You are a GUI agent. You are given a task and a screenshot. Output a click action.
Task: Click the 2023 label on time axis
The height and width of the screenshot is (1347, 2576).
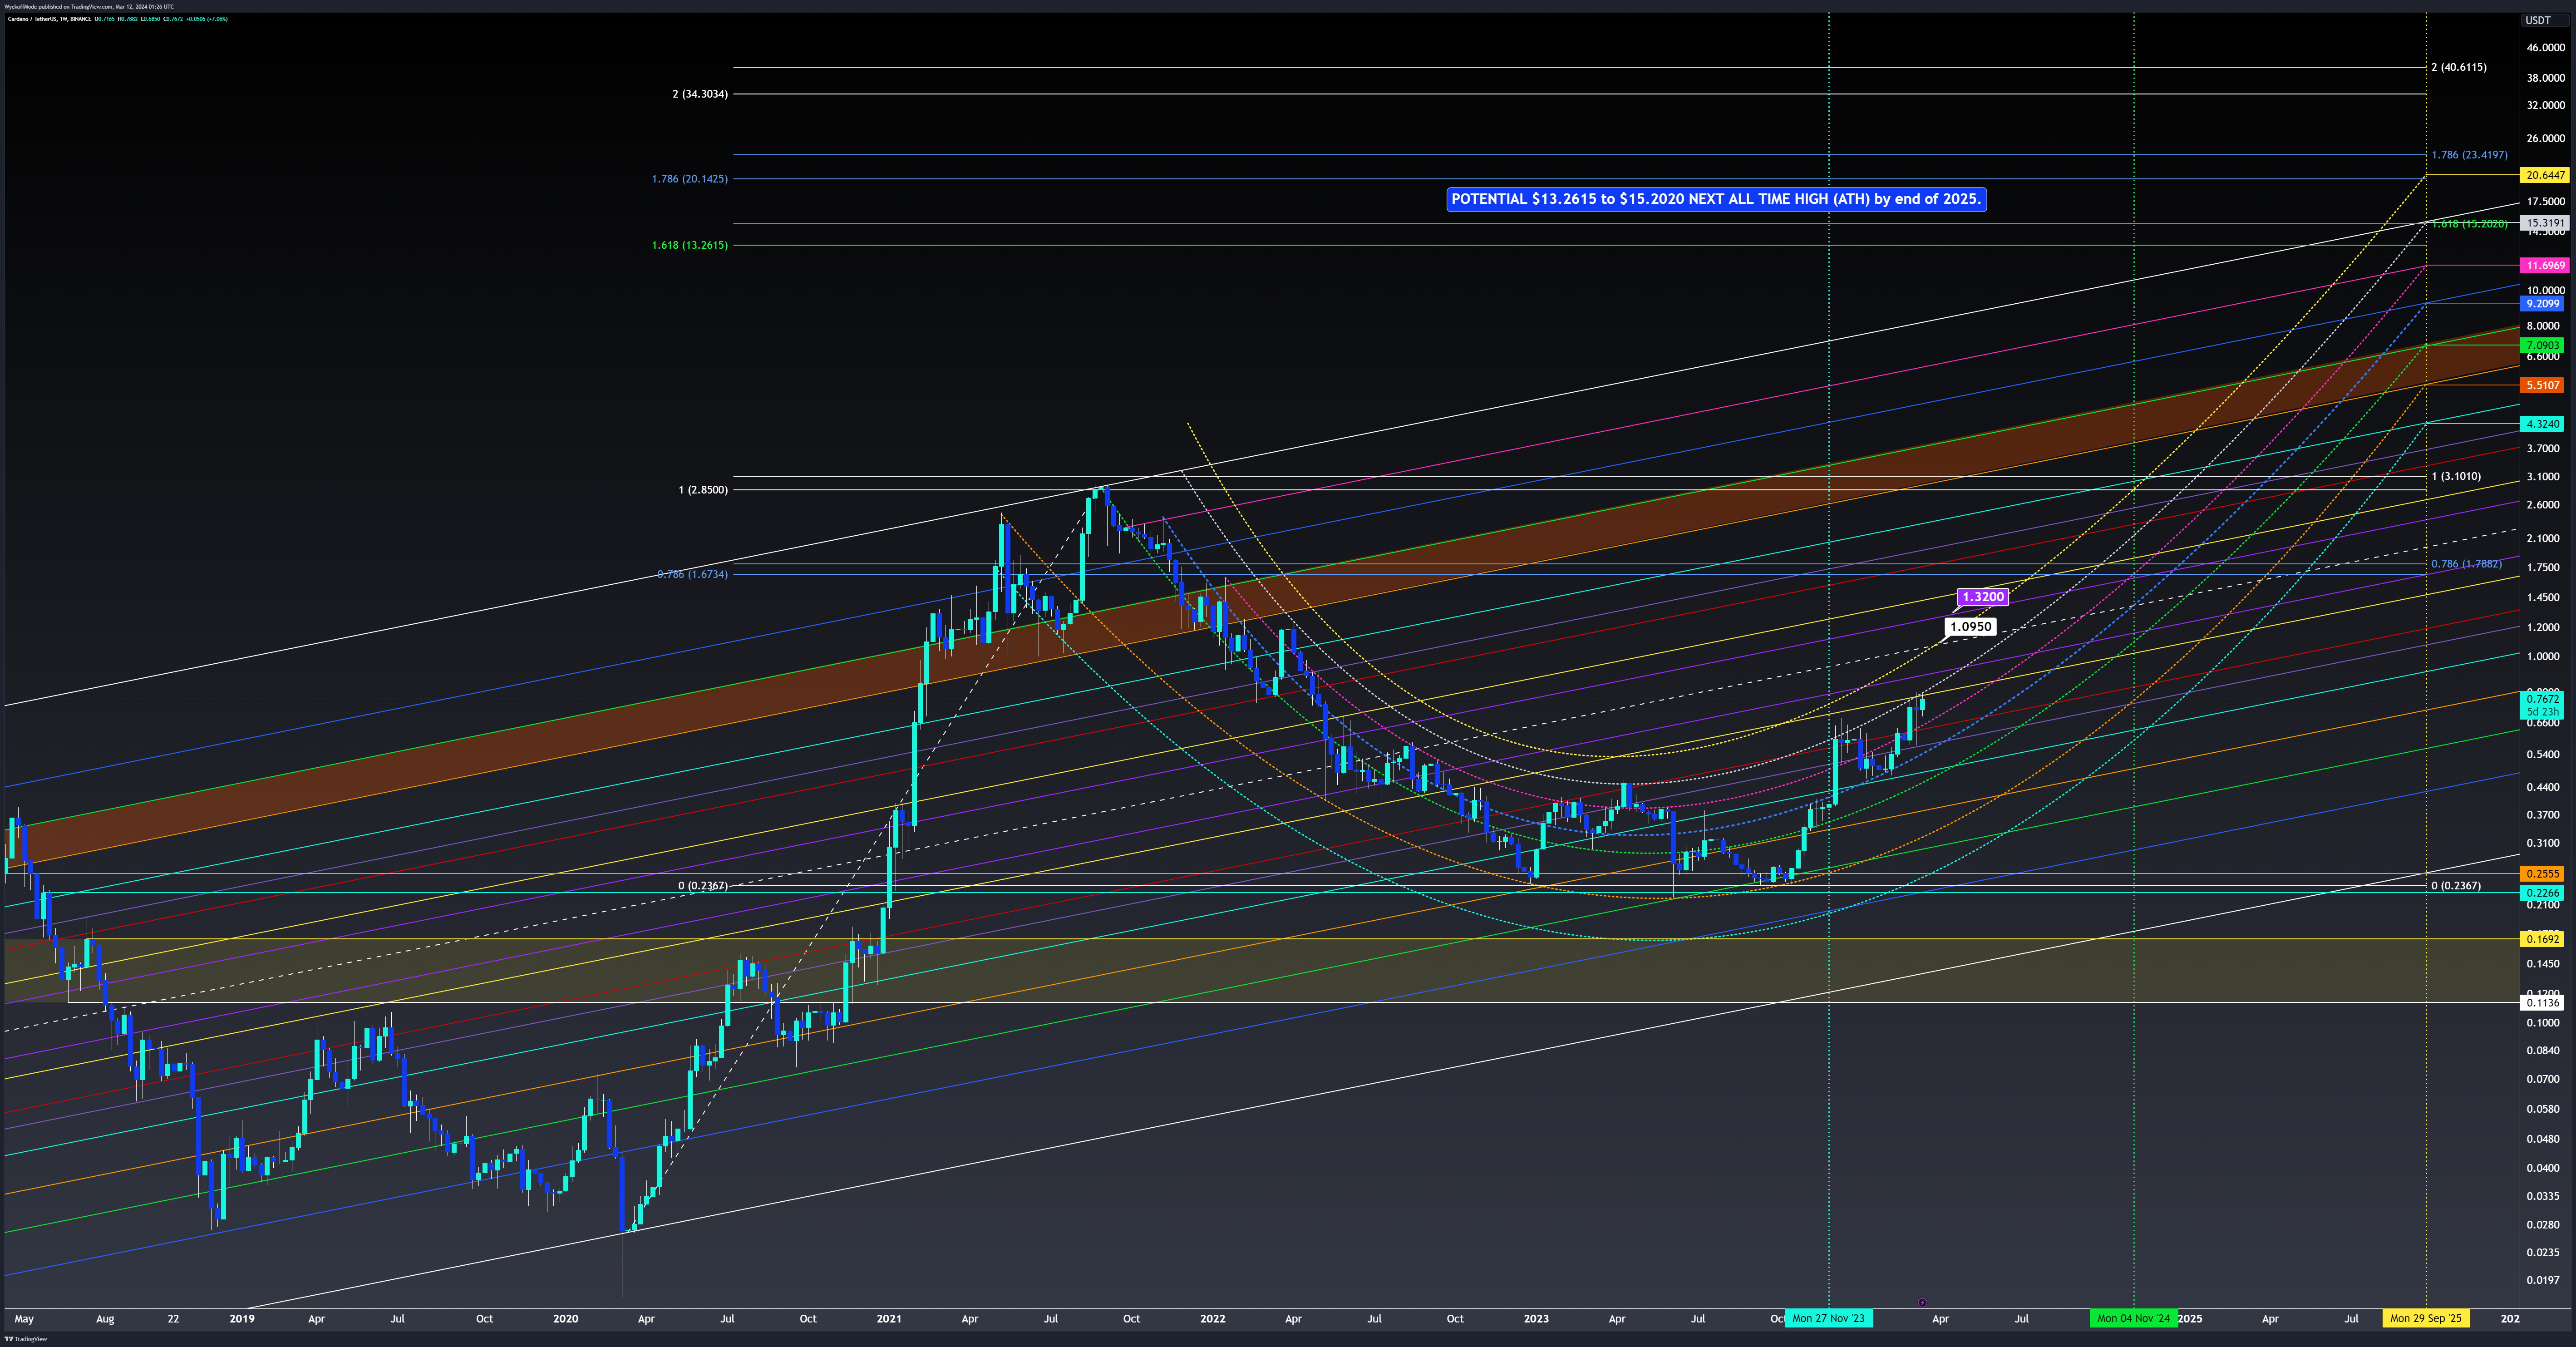[x=1536, y=1318]
